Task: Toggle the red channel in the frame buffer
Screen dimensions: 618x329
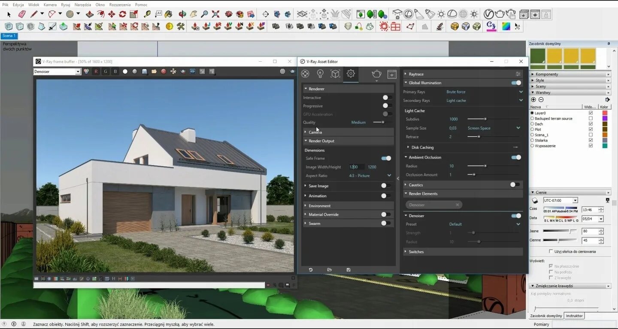Action: click(96, 72)
